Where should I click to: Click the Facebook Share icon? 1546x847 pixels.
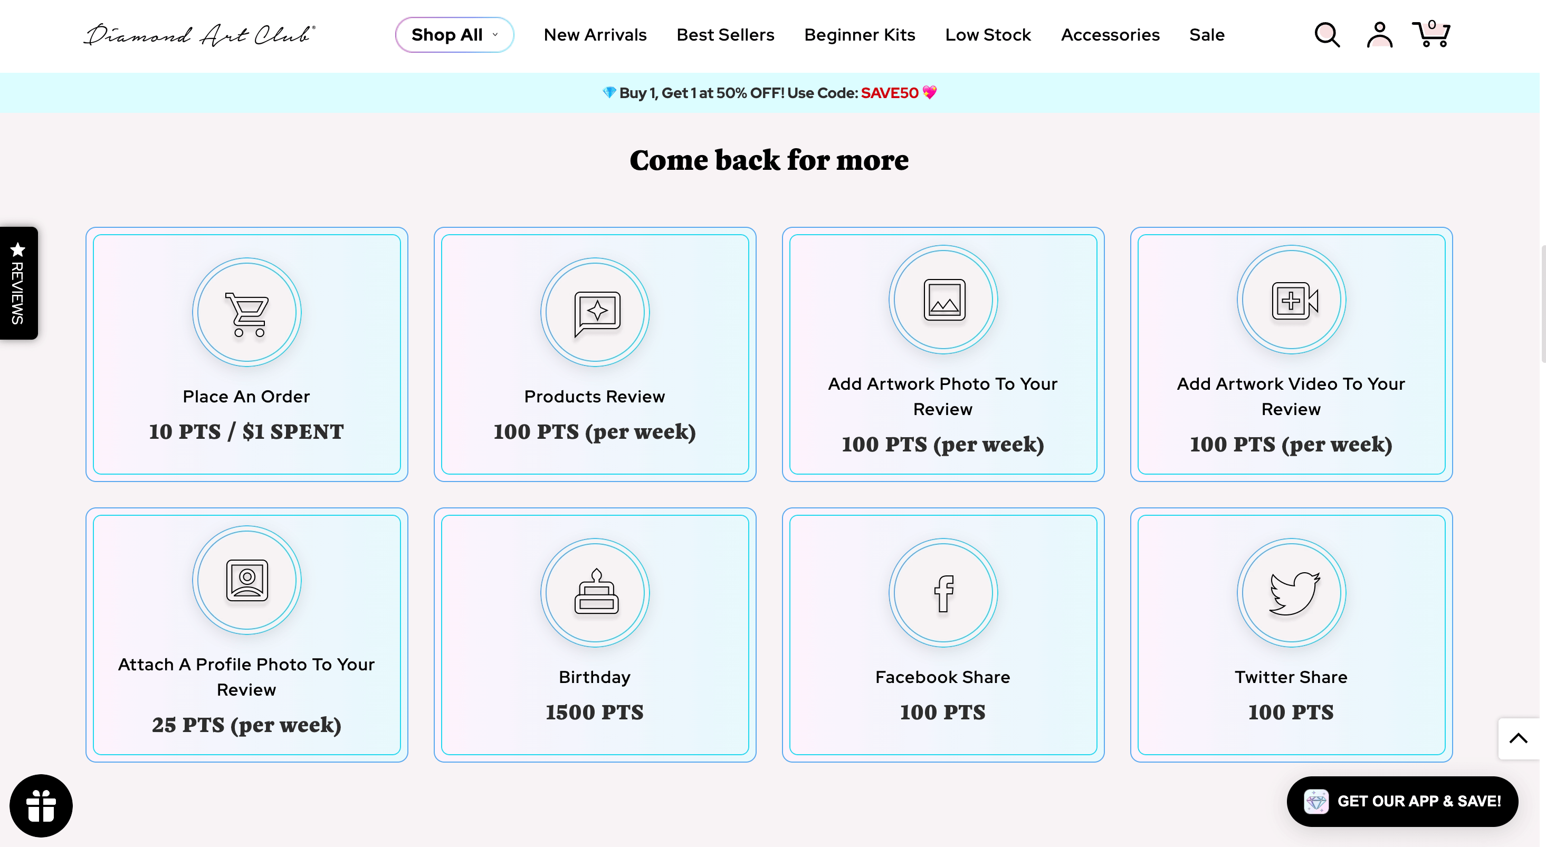pos(943,593)
